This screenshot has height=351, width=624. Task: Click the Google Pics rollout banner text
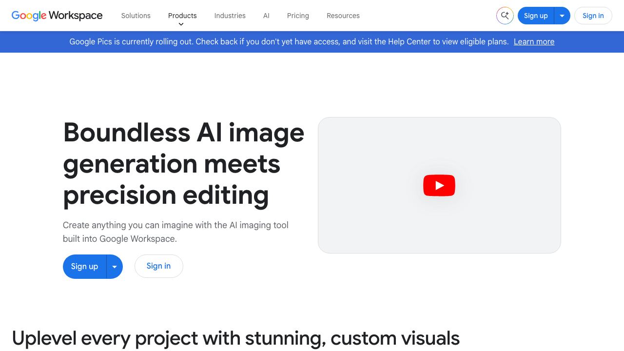coord(289,42)
